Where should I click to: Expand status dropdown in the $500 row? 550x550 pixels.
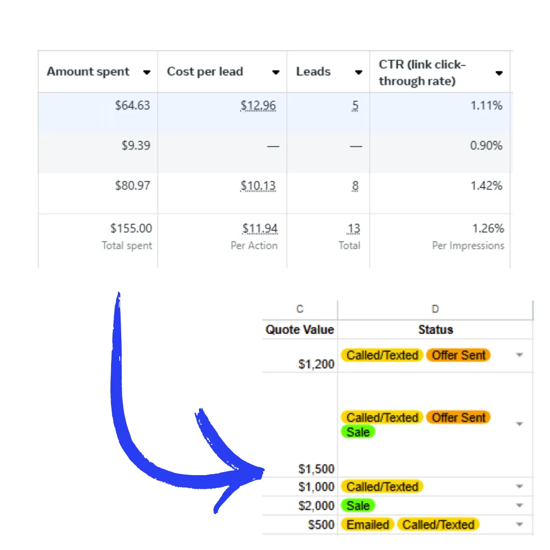click(x=519, y=524)
